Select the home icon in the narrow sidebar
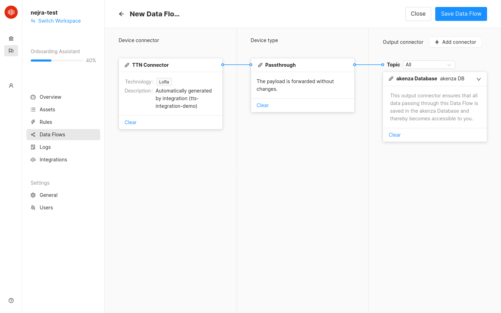501x313 pixels. pyautogui.click(x=11, y=38)
